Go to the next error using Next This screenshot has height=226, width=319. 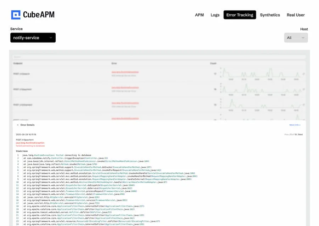click(301, 134)
